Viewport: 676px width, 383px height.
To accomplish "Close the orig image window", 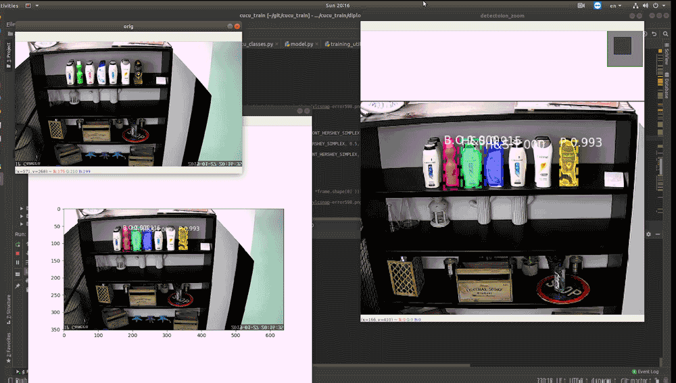I will (237, 26).
